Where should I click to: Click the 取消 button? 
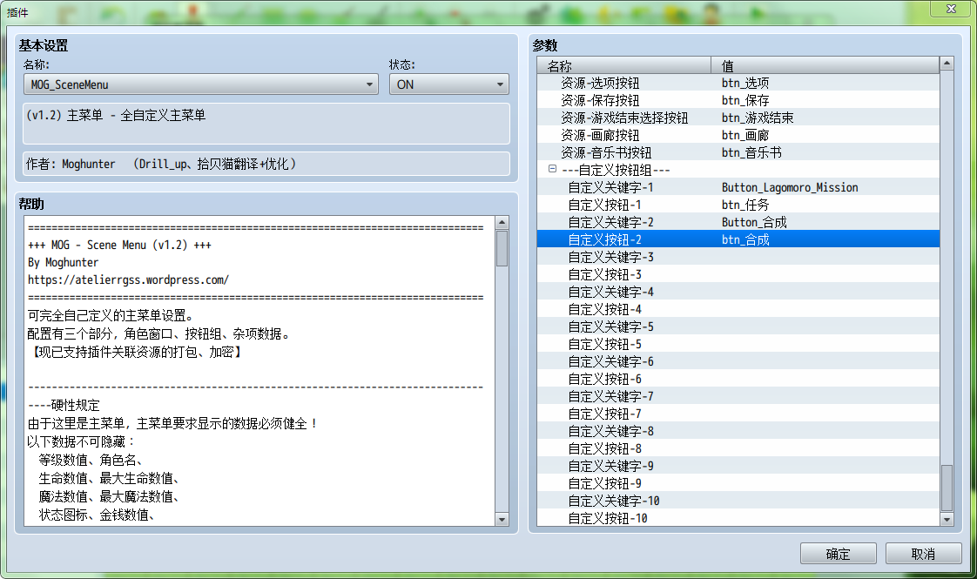[x=923, y=554]
